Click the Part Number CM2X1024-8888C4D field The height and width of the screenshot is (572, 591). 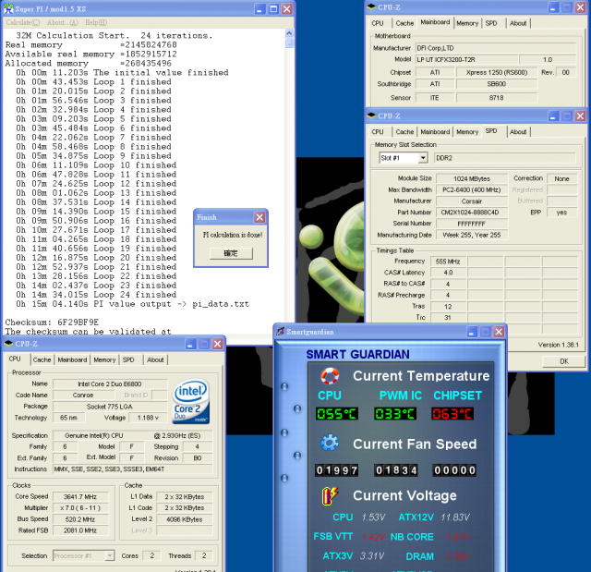[472, 213]
